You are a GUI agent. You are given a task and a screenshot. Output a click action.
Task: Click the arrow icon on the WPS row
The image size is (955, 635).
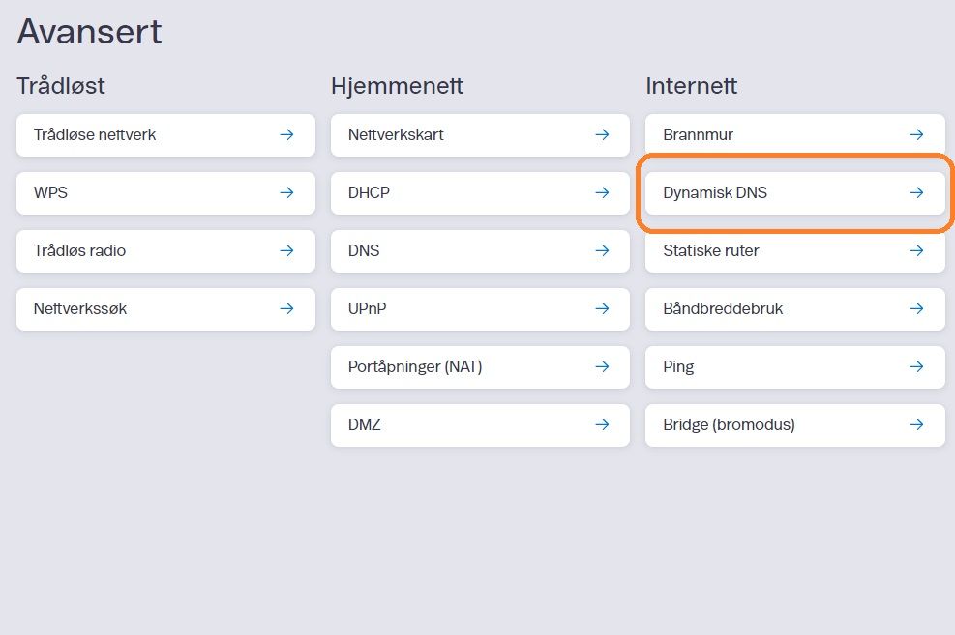point(286,192)
